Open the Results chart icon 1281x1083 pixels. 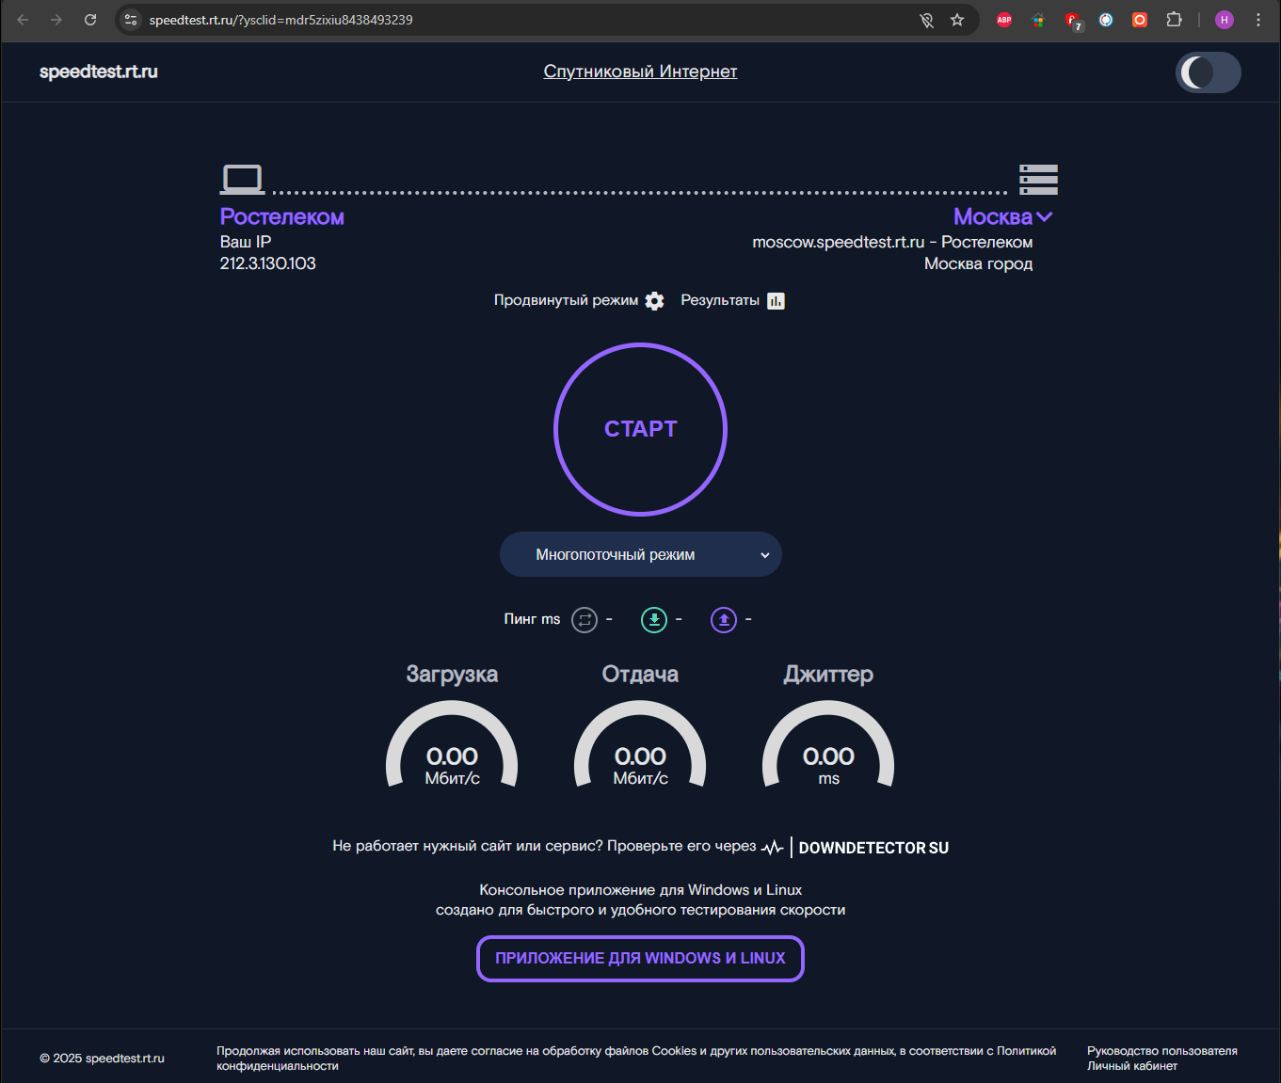tap(776, 301)
